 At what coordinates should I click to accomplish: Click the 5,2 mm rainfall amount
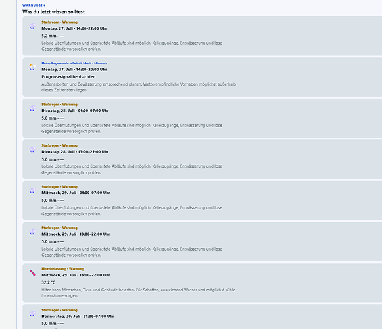pyautogui.click(x=49, y=36)
